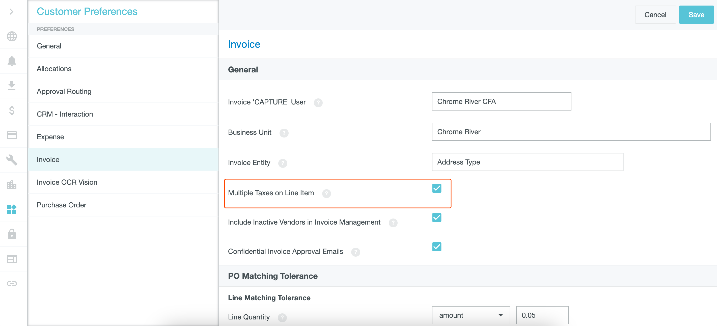
Task: Toggle Include Inactive Vendors checkbox
Action: [x=436, y=218]
